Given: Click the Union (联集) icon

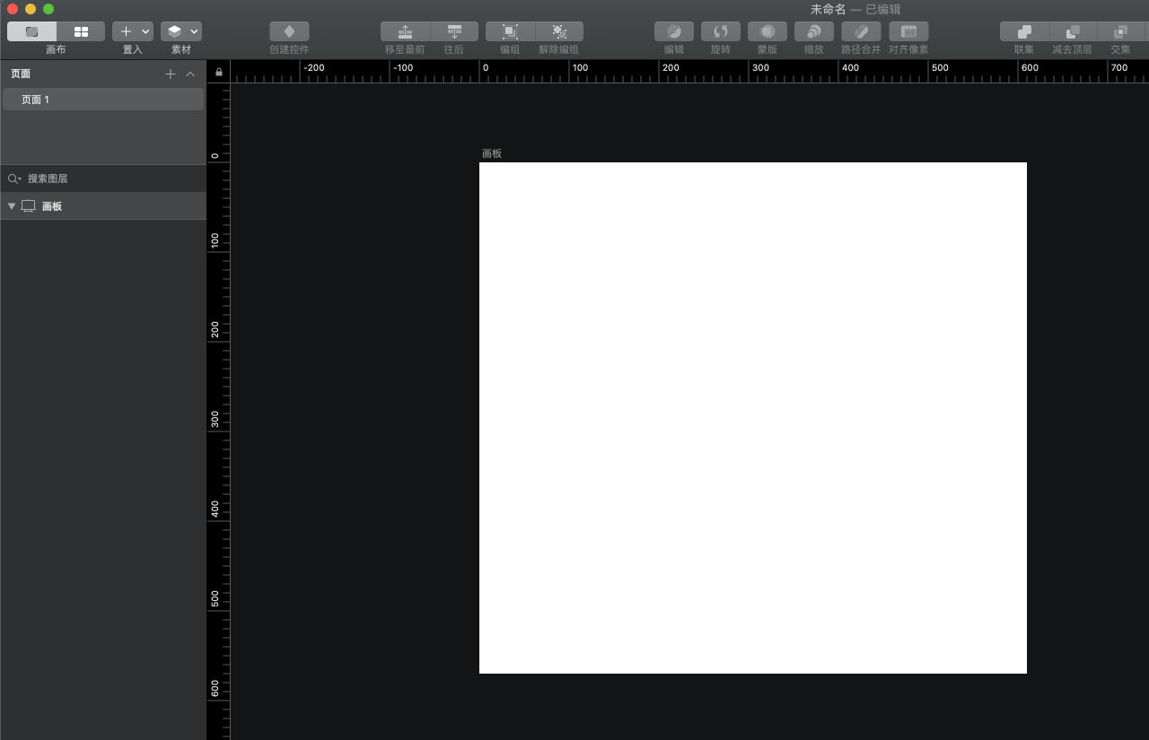Looking at the screenshot, I should tap(1024, 31).
